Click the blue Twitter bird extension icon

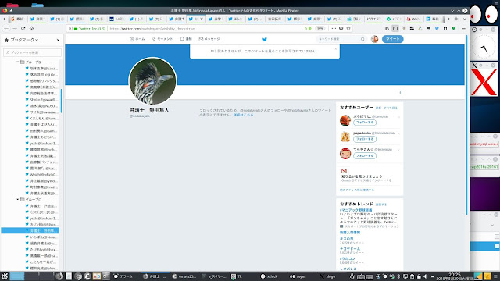(437, 28)
